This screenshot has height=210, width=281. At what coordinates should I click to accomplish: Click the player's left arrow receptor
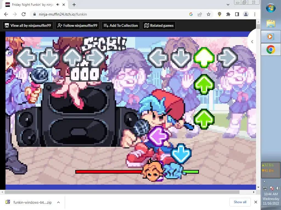coord(158,57)
